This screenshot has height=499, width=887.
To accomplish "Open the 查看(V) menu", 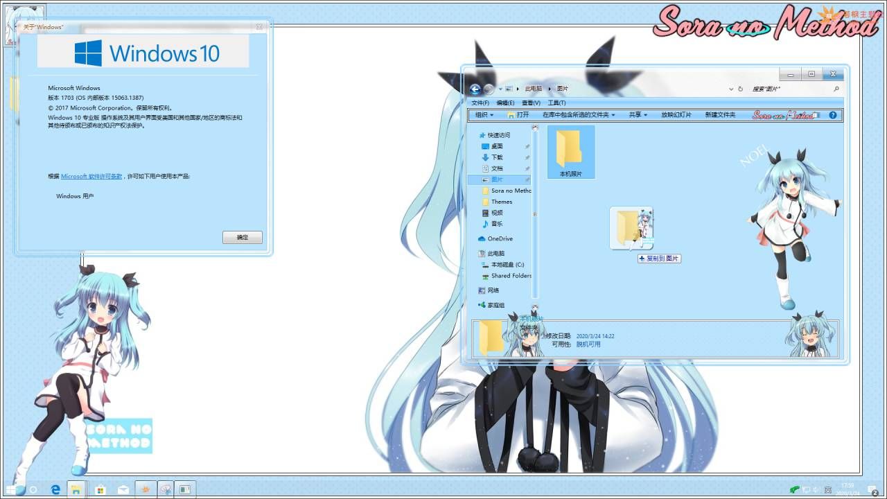I will coord(531,103).
